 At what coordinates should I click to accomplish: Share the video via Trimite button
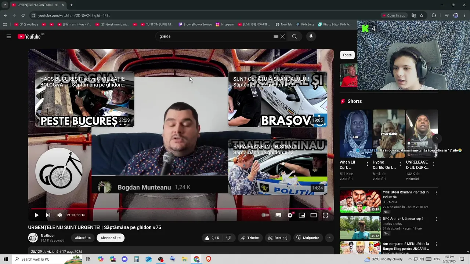coord(250,238)
